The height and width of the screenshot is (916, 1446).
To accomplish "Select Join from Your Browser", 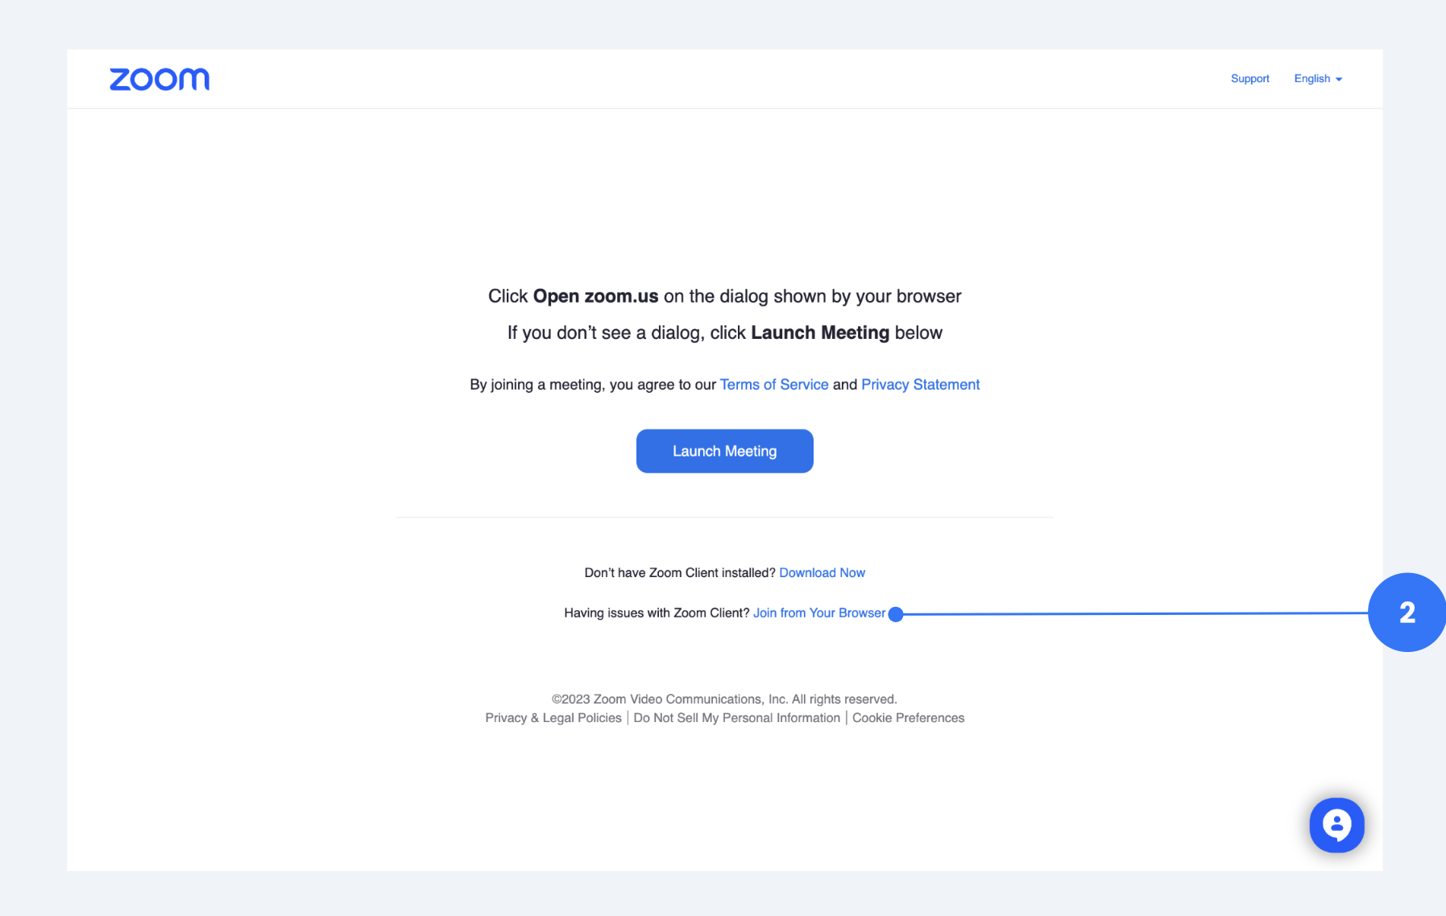I will pyautogui.click(x=818, y=613).
